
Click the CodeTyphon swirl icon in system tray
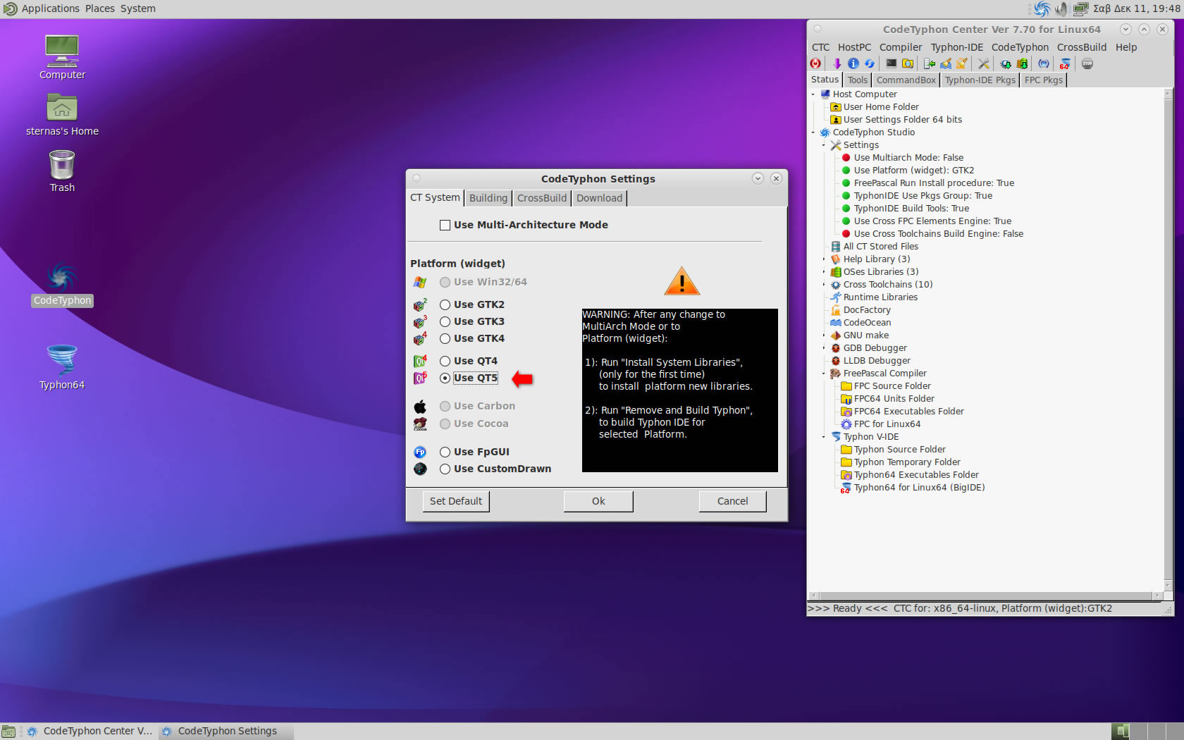click(1042, 9)
